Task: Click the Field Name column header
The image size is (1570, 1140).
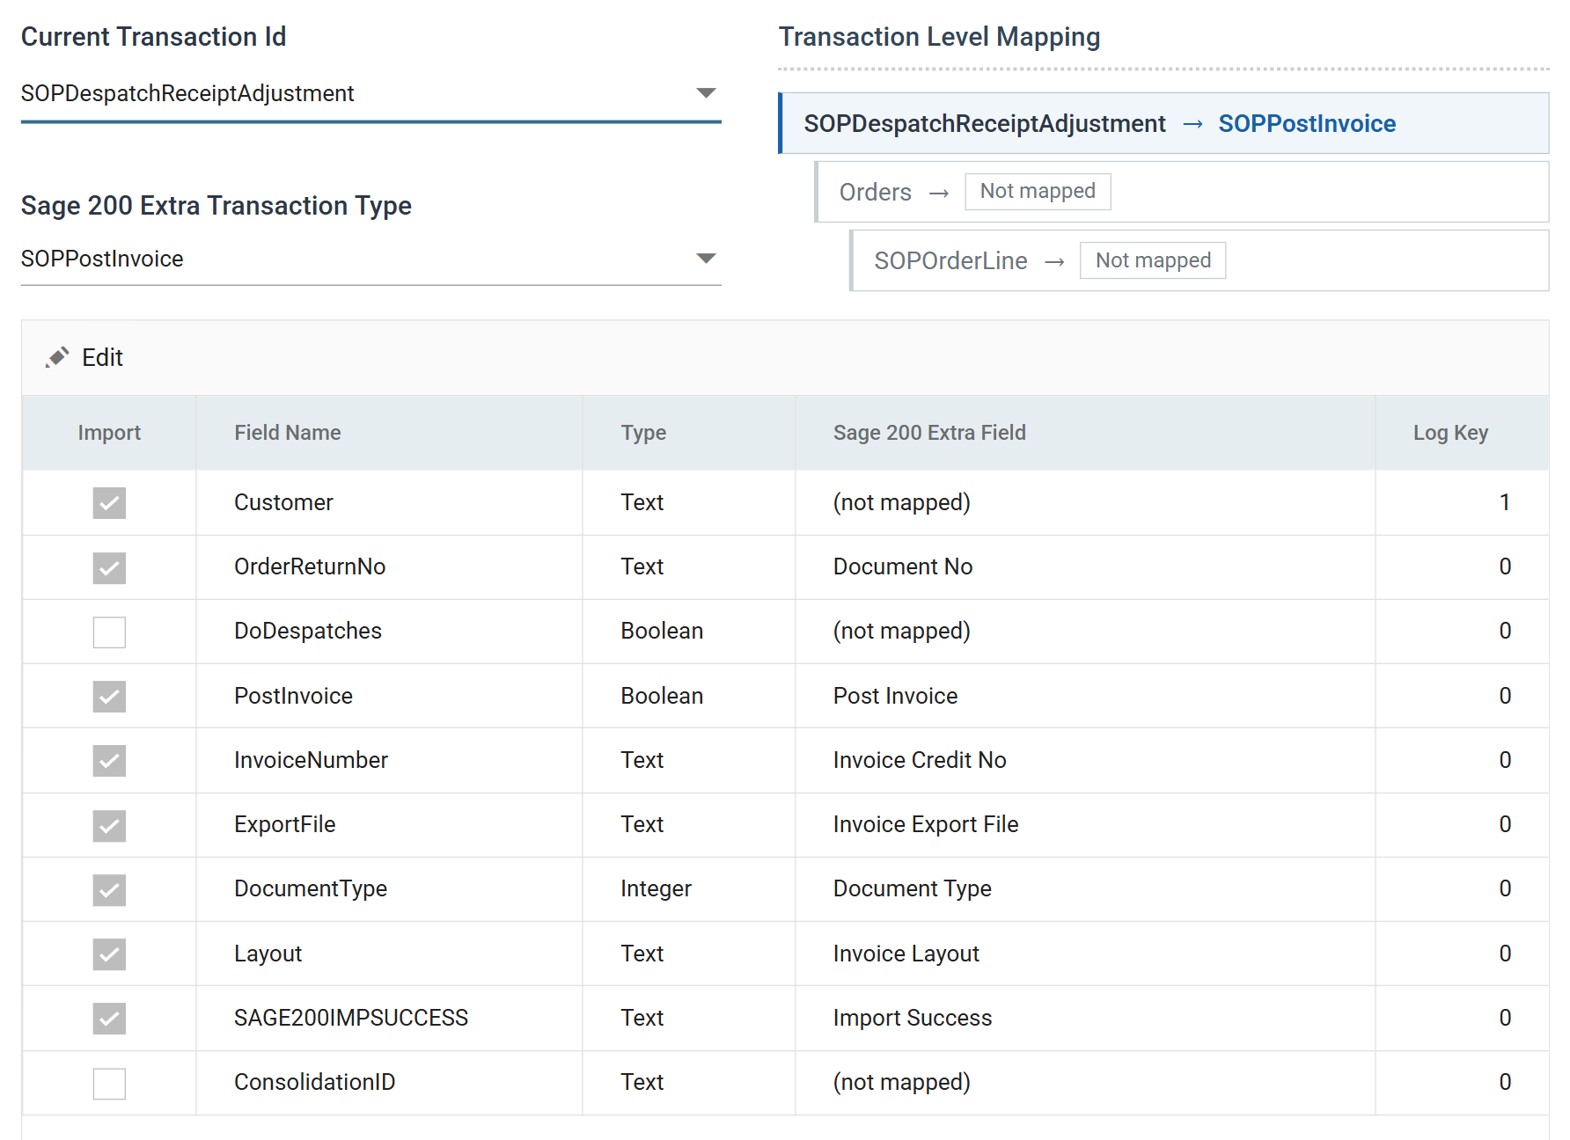Action: pyautogui.click(x=389, y=433)
